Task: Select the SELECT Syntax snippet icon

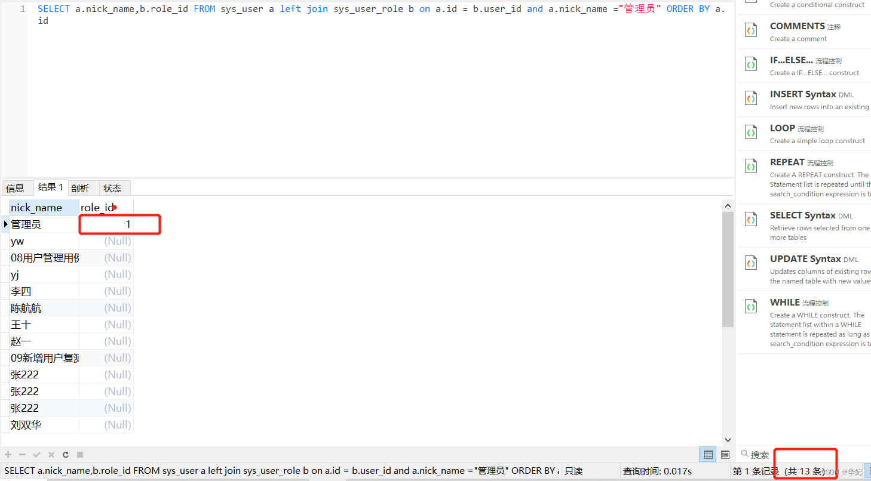Action: coord(751,220)
